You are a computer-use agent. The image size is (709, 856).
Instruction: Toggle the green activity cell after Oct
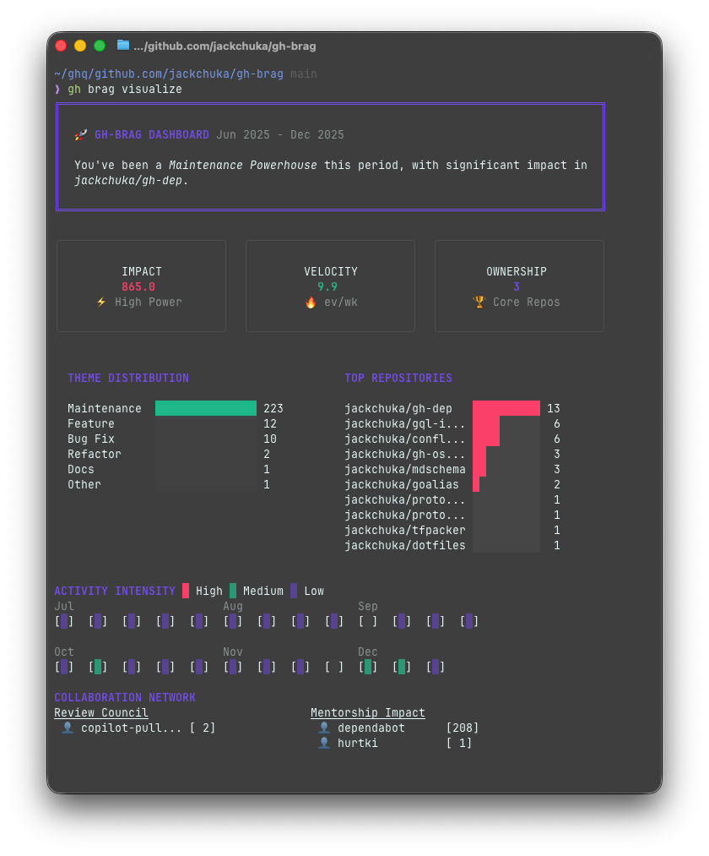(x=99, y=667)
